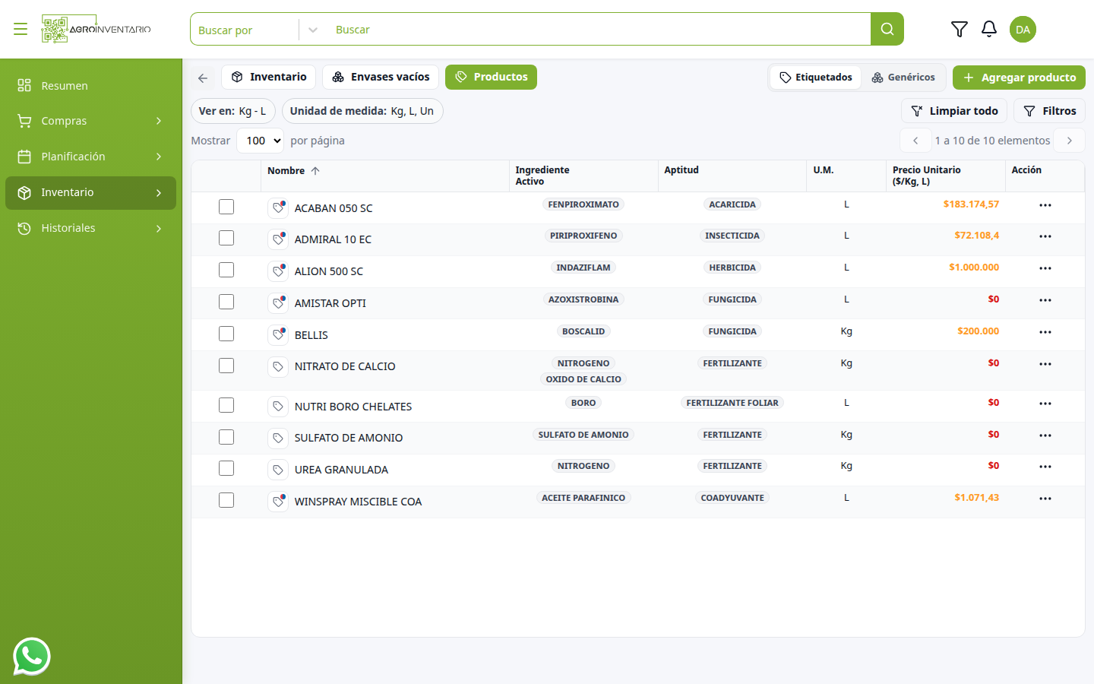Viewport: 1094px width, 684px height.
Task: Open Resumen in the sidebar
Action: 90,85
